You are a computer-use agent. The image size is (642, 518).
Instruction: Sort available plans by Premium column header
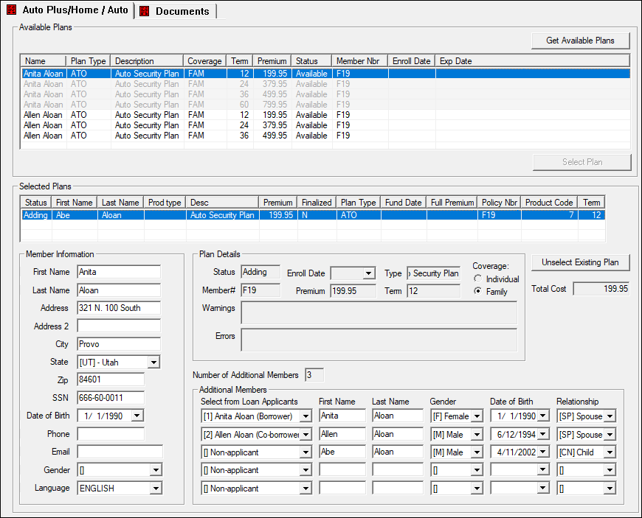[272, 61]
